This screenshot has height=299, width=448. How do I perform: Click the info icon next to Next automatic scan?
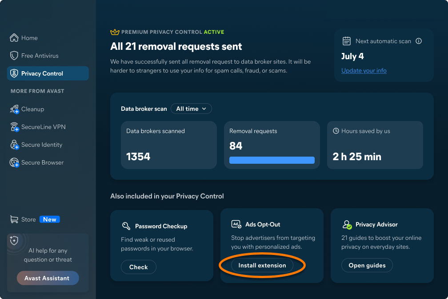[419, 41]
